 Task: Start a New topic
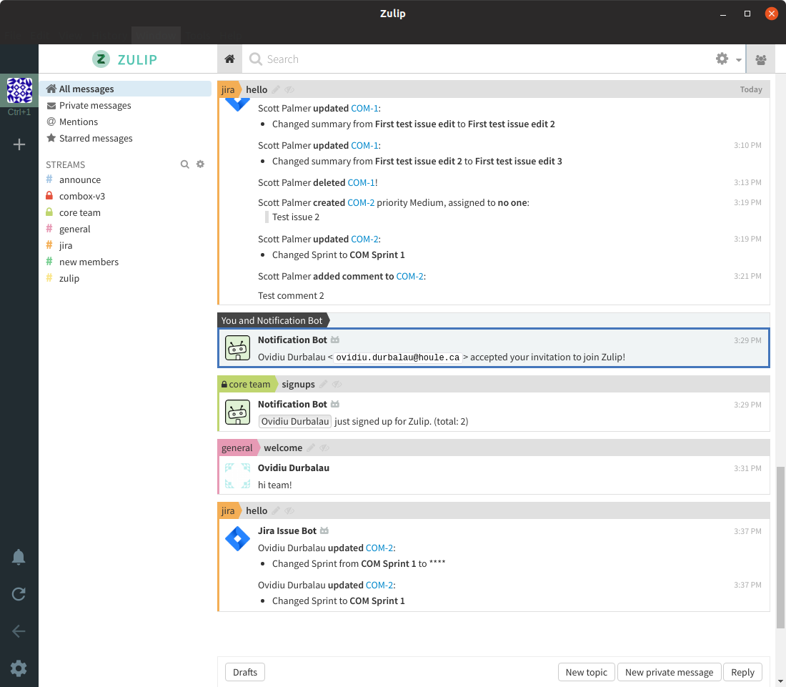pyautogui.click(x=586, y=672)
